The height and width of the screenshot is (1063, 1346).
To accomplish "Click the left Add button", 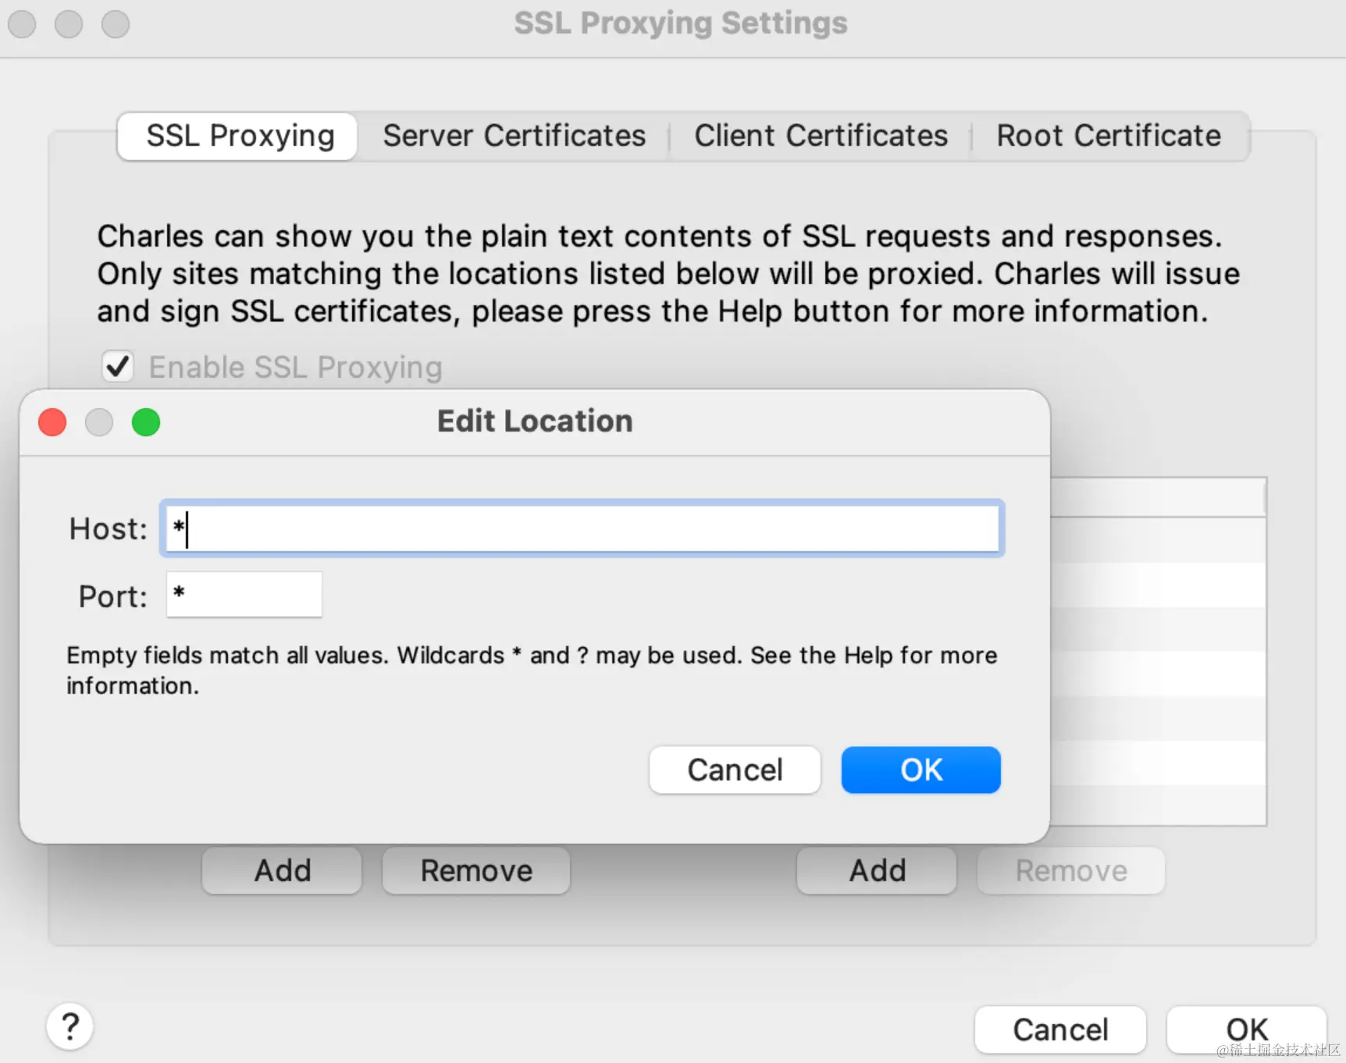I will (282, 871).
